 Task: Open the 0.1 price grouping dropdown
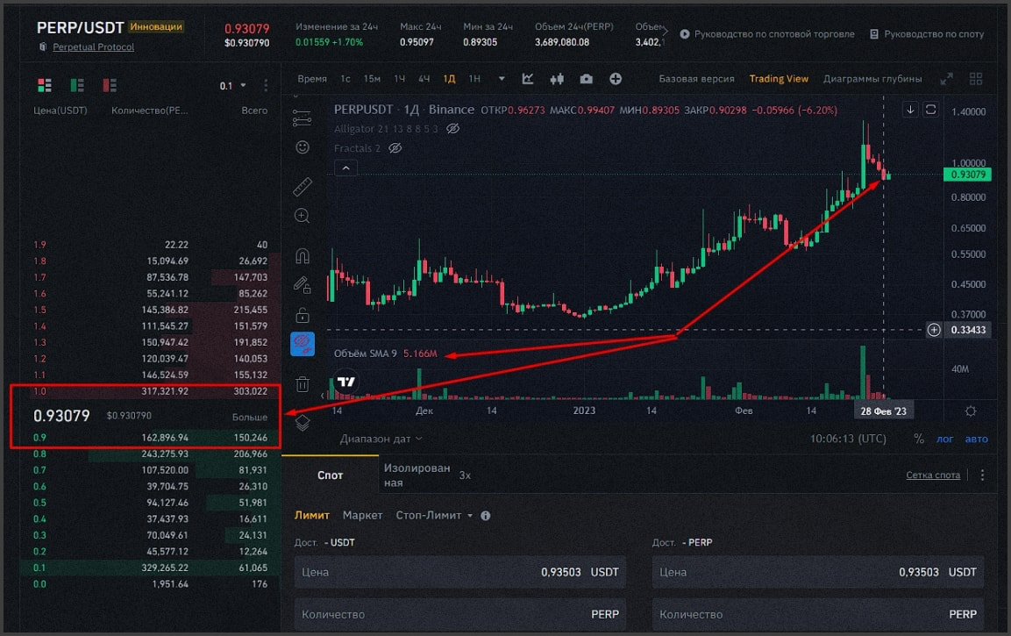click(232, 86)
